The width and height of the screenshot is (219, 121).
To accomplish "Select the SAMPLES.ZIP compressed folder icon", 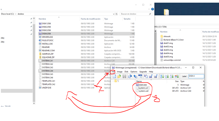I will [x=40, y=54].
